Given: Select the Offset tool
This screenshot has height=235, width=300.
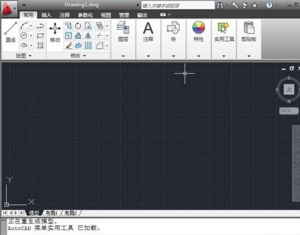Looking at the screenshot, I should pos(78,36).
